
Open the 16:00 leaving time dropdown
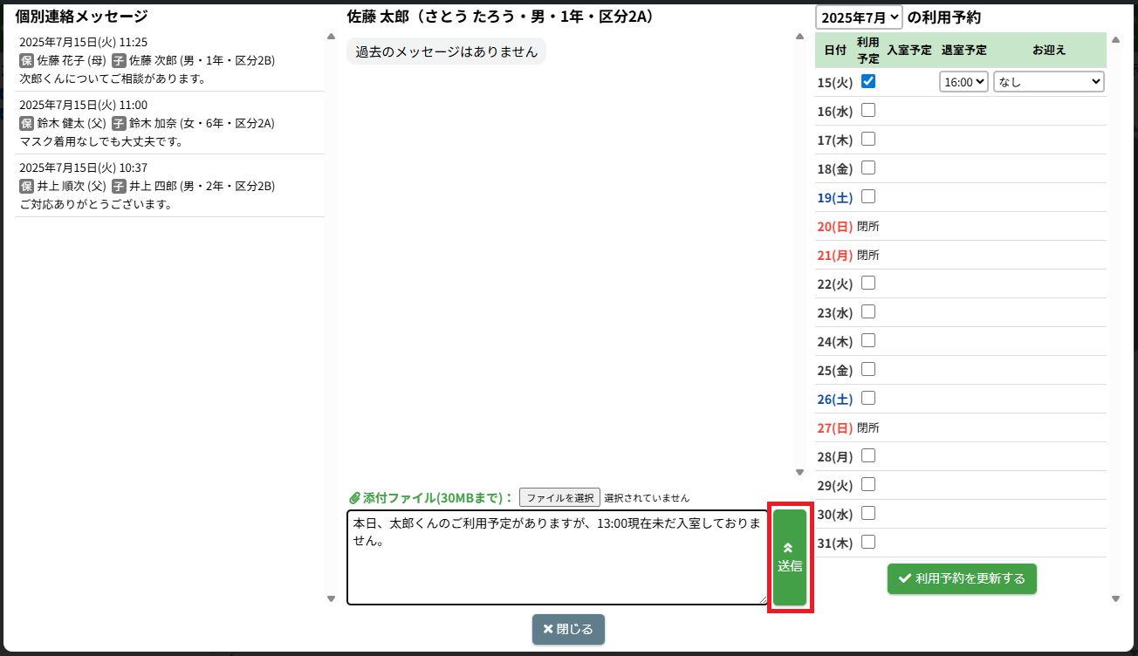click(x=963, y=81)
